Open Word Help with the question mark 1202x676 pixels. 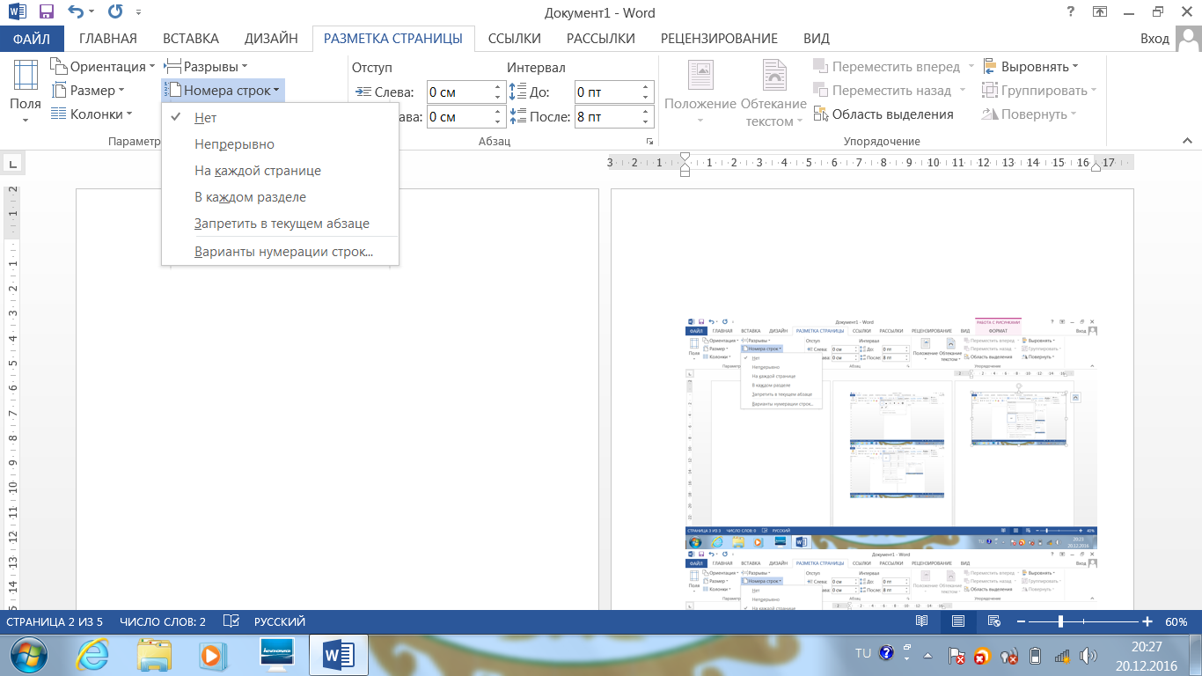coord(1070,12)
